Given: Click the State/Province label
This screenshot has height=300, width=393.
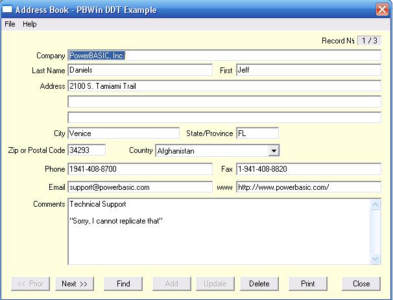Looking at the screenshot, I should (209, 133).
